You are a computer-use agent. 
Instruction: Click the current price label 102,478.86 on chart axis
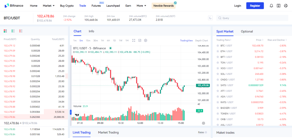(203, 85)
